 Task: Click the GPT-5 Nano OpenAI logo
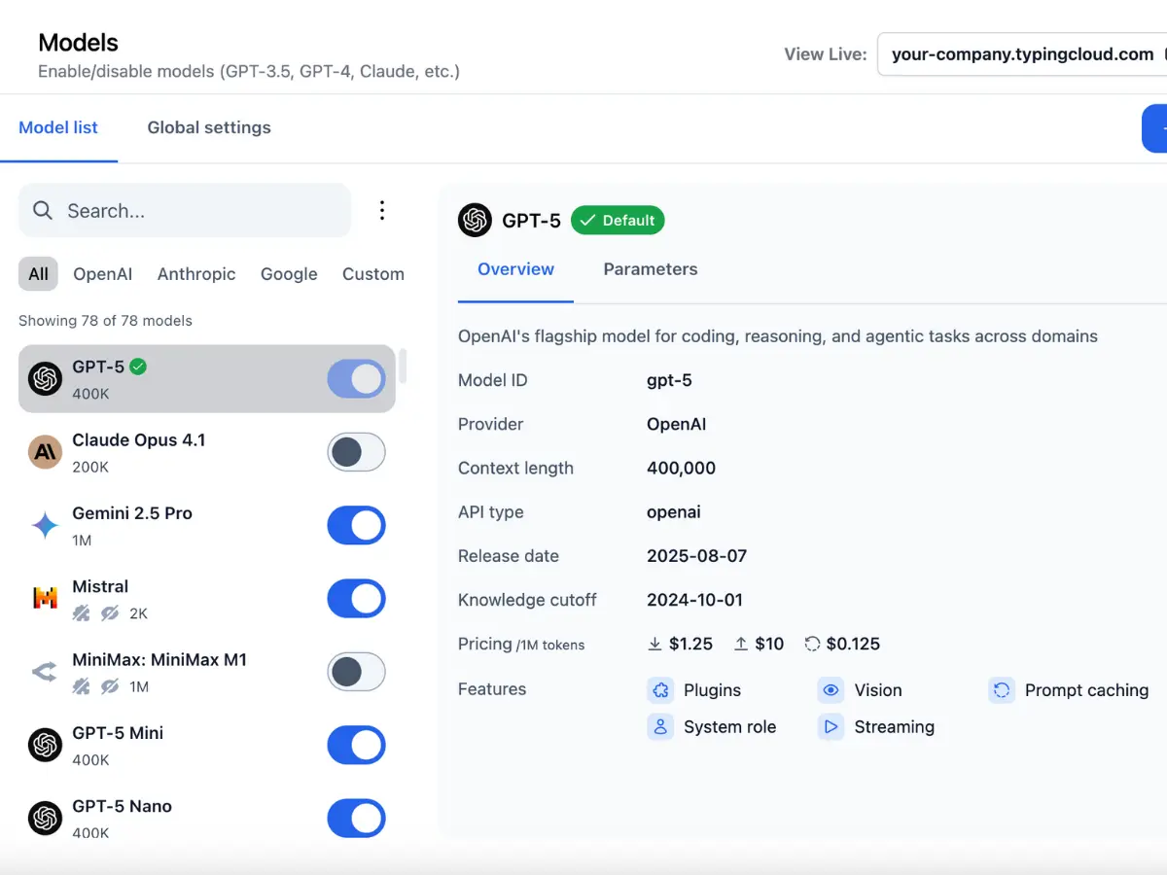click(x=45, y=818)
